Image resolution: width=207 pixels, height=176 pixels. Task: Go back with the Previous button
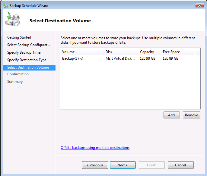(95, 165)
